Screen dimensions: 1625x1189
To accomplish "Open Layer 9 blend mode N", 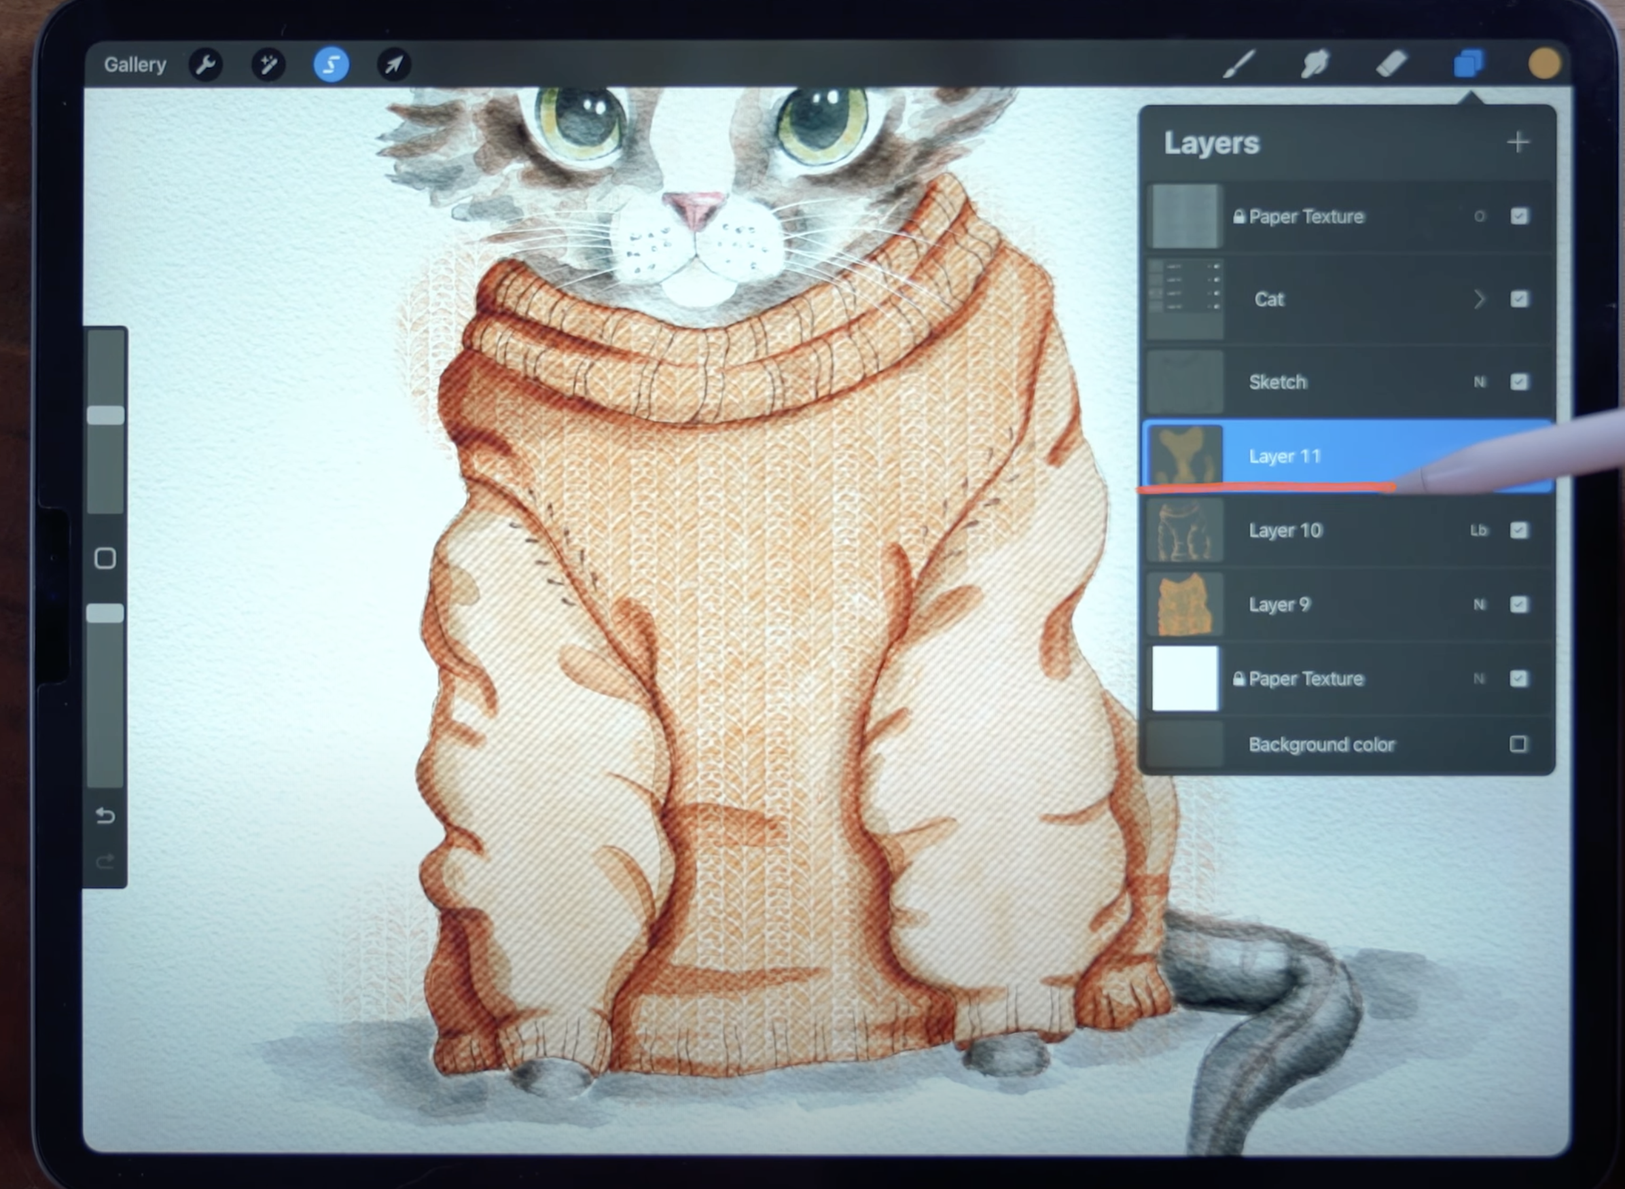I will coord(1479,605).
